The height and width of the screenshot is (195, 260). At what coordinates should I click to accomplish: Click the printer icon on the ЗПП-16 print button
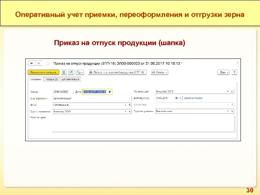[x=91, y=72]
